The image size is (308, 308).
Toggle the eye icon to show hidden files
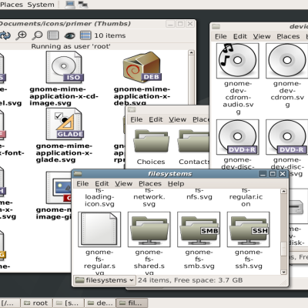(x=69, y=35)
